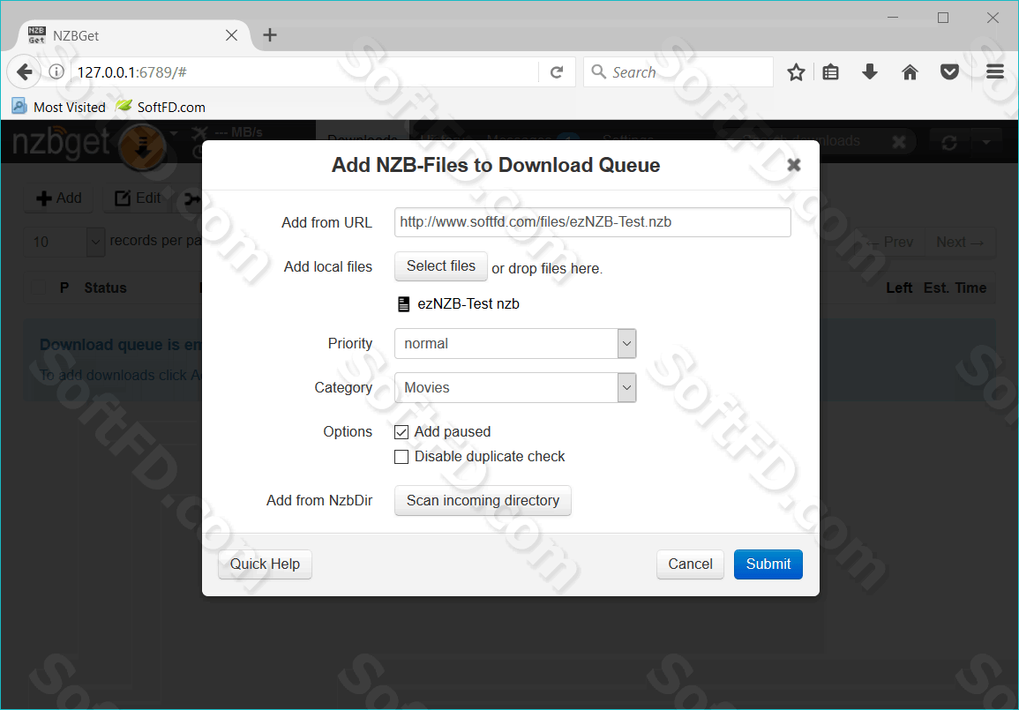Close the NZBGet browser tab

click(x=231, y=35)
